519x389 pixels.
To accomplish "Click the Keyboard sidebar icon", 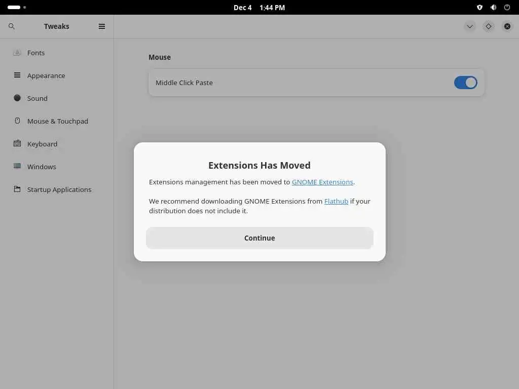I will pyautogui.click(x=17, y=143).
